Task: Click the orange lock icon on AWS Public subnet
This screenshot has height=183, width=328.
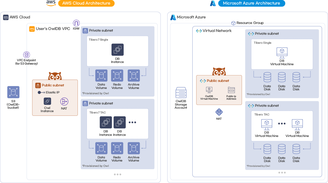Action: (x=38, y=85)
